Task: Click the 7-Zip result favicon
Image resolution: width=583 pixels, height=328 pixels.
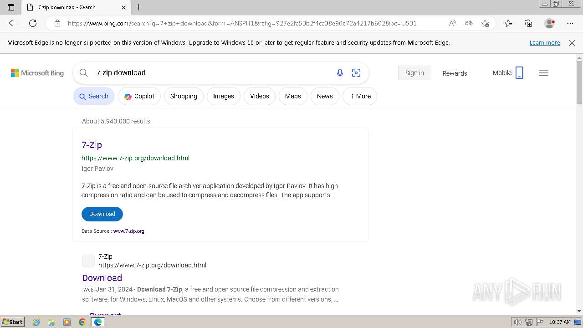Action: click(88, 261)
